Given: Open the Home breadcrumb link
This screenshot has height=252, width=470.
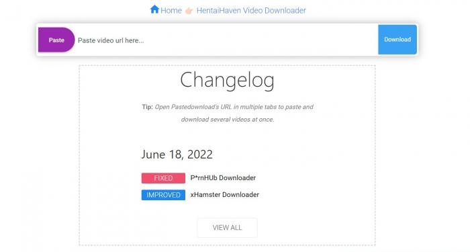Looking at the screenshot, I should (x=171, y=11).
